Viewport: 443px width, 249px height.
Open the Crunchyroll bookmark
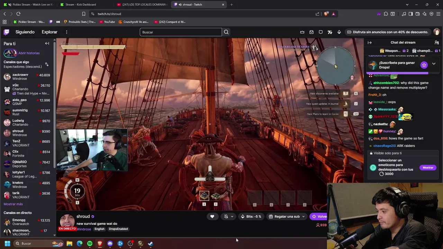tap(133, 22)
